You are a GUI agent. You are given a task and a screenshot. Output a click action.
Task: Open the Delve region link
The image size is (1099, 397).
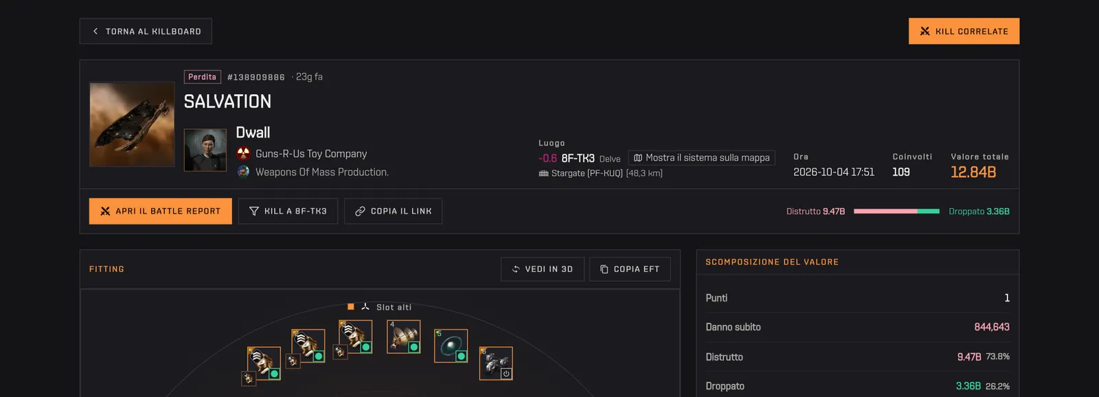click(610, 159)
